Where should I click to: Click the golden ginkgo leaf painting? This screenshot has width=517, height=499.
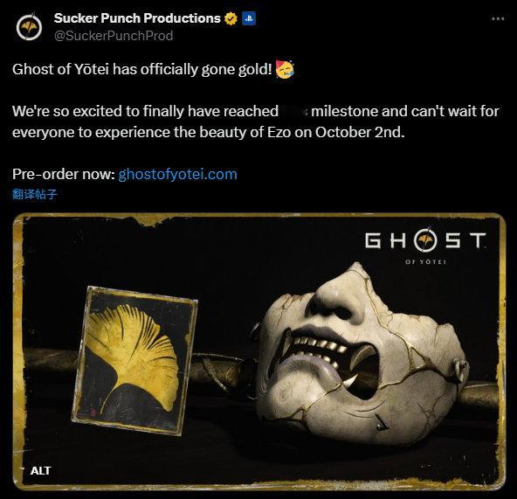pyautogui.click(x=134, y=360)
